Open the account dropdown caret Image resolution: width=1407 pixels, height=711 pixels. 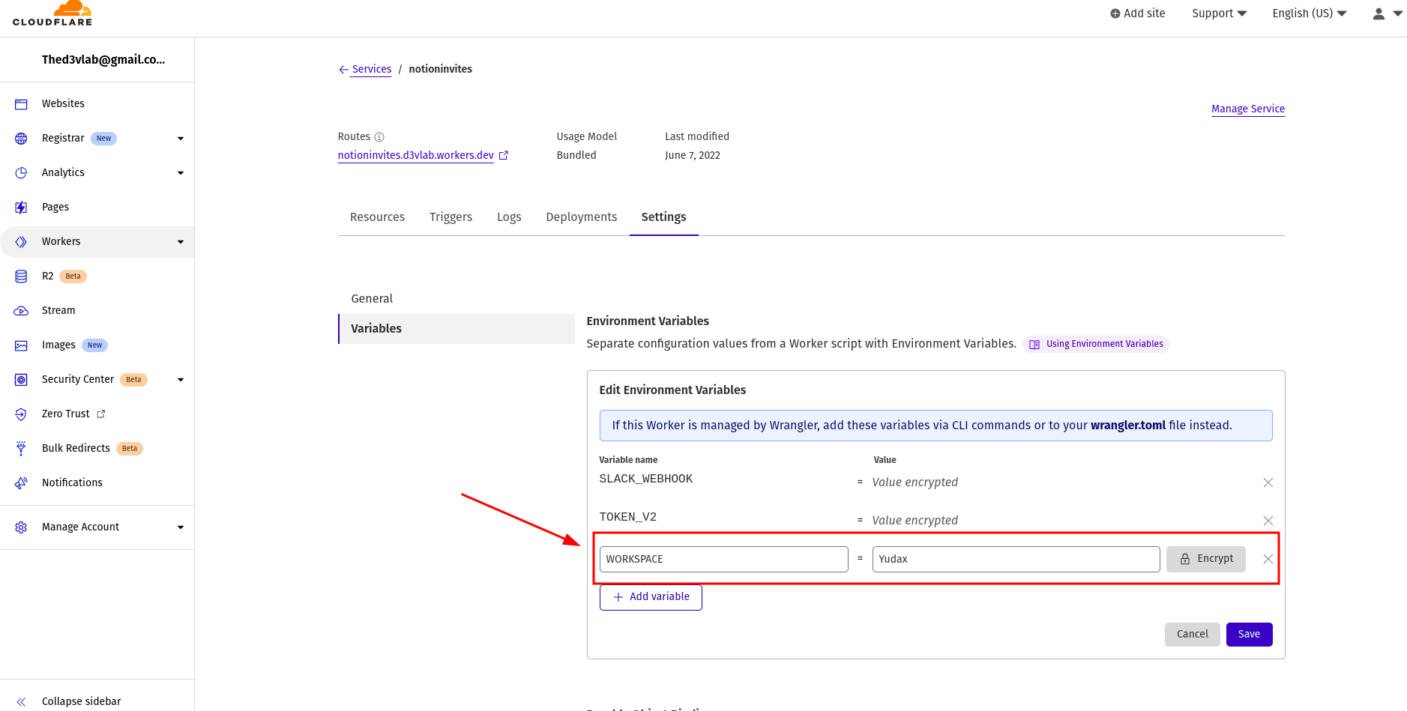coord(1397,13)
